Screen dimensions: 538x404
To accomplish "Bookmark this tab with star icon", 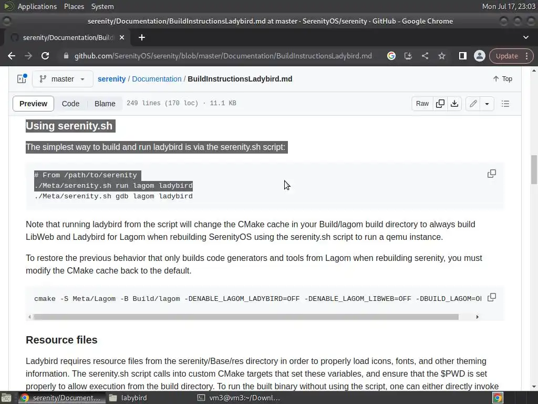I will [441, 56].
